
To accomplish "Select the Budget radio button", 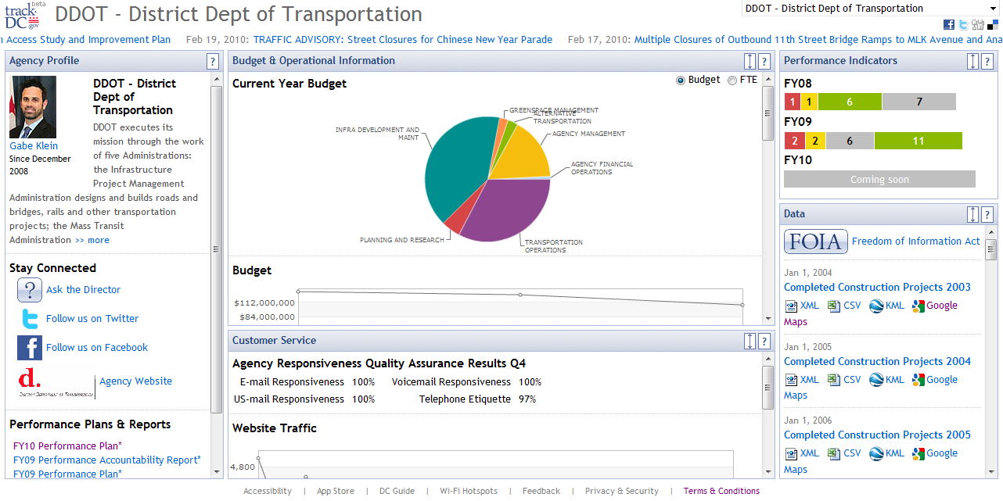I will (x=680, y=80).
